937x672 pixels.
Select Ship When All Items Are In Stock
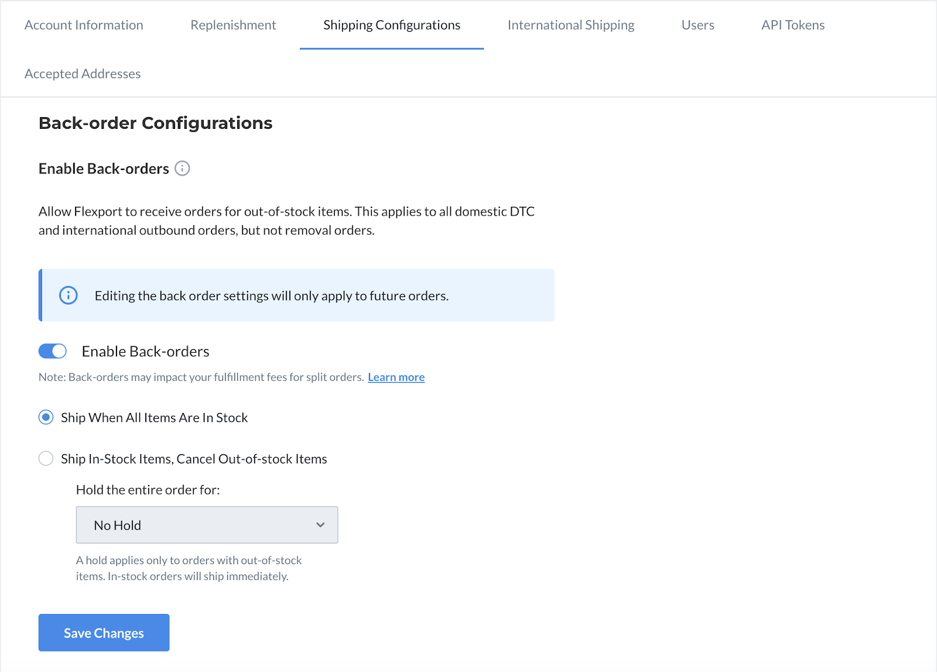point(46,417)
